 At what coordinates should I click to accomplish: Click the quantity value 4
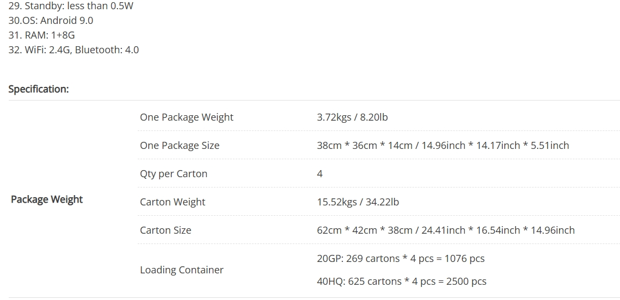[320, 174]
